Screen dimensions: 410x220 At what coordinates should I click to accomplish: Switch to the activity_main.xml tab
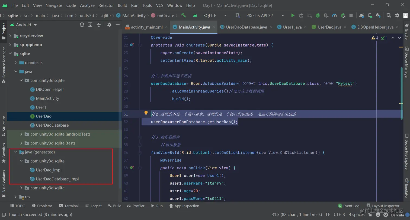click(147, 27)
